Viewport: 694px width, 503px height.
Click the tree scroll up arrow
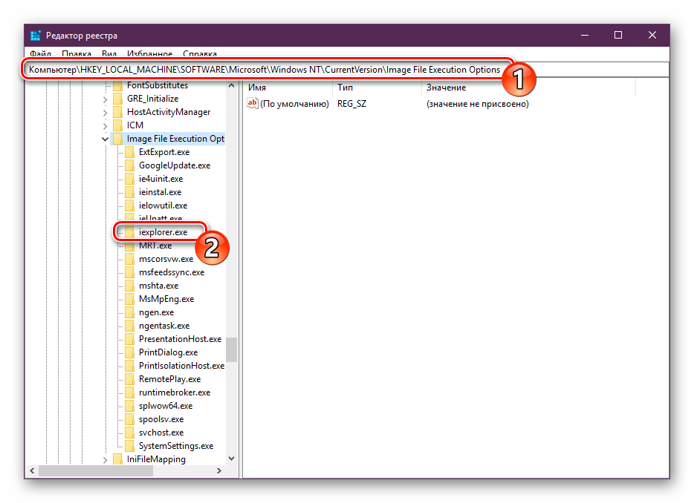pyautogui.click(x=232, y=85)
